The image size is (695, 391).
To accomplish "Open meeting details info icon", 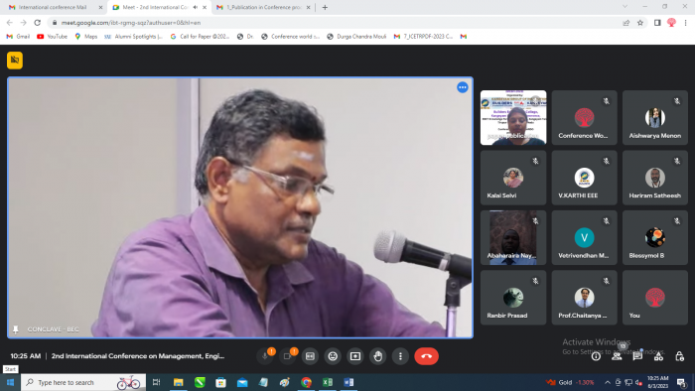I will click(596, 356).
